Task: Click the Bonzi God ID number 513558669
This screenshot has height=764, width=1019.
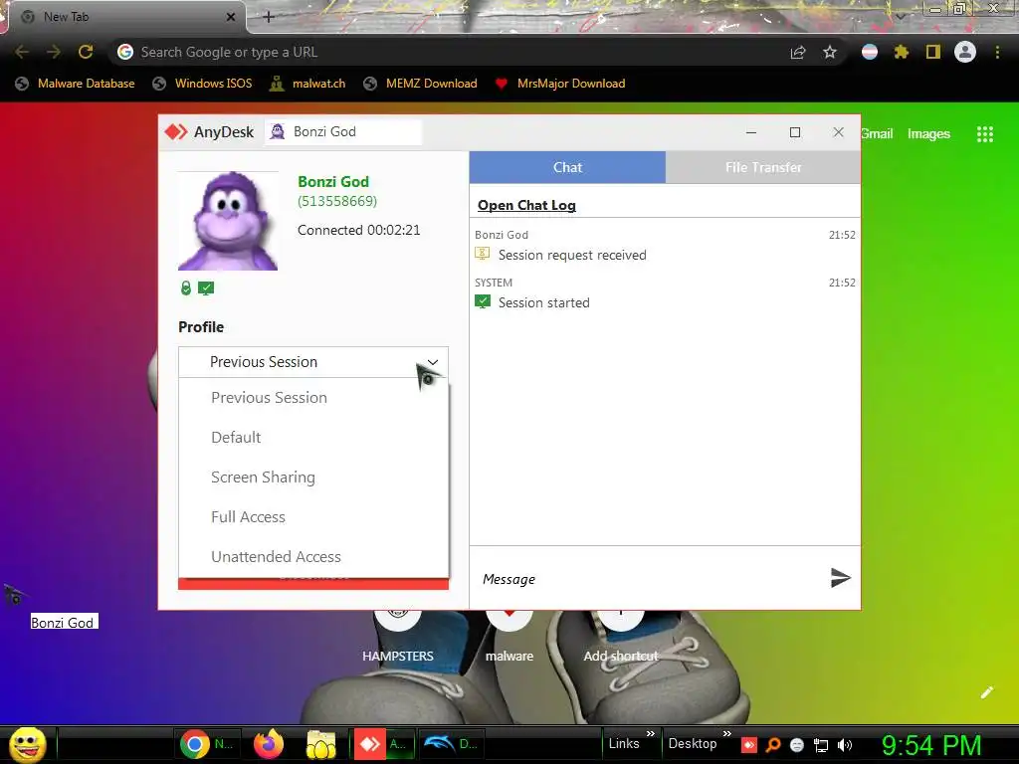Action: (x=337, y=201)
